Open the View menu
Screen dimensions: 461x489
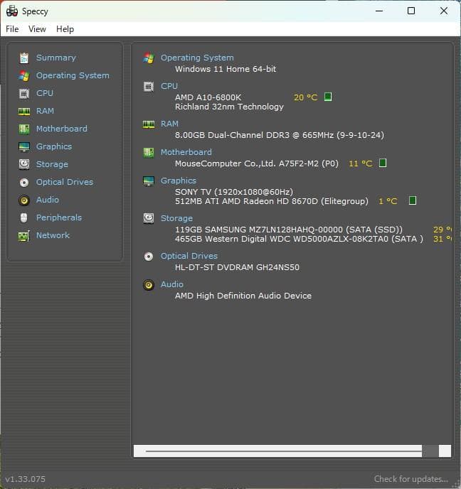coord(37,29)
